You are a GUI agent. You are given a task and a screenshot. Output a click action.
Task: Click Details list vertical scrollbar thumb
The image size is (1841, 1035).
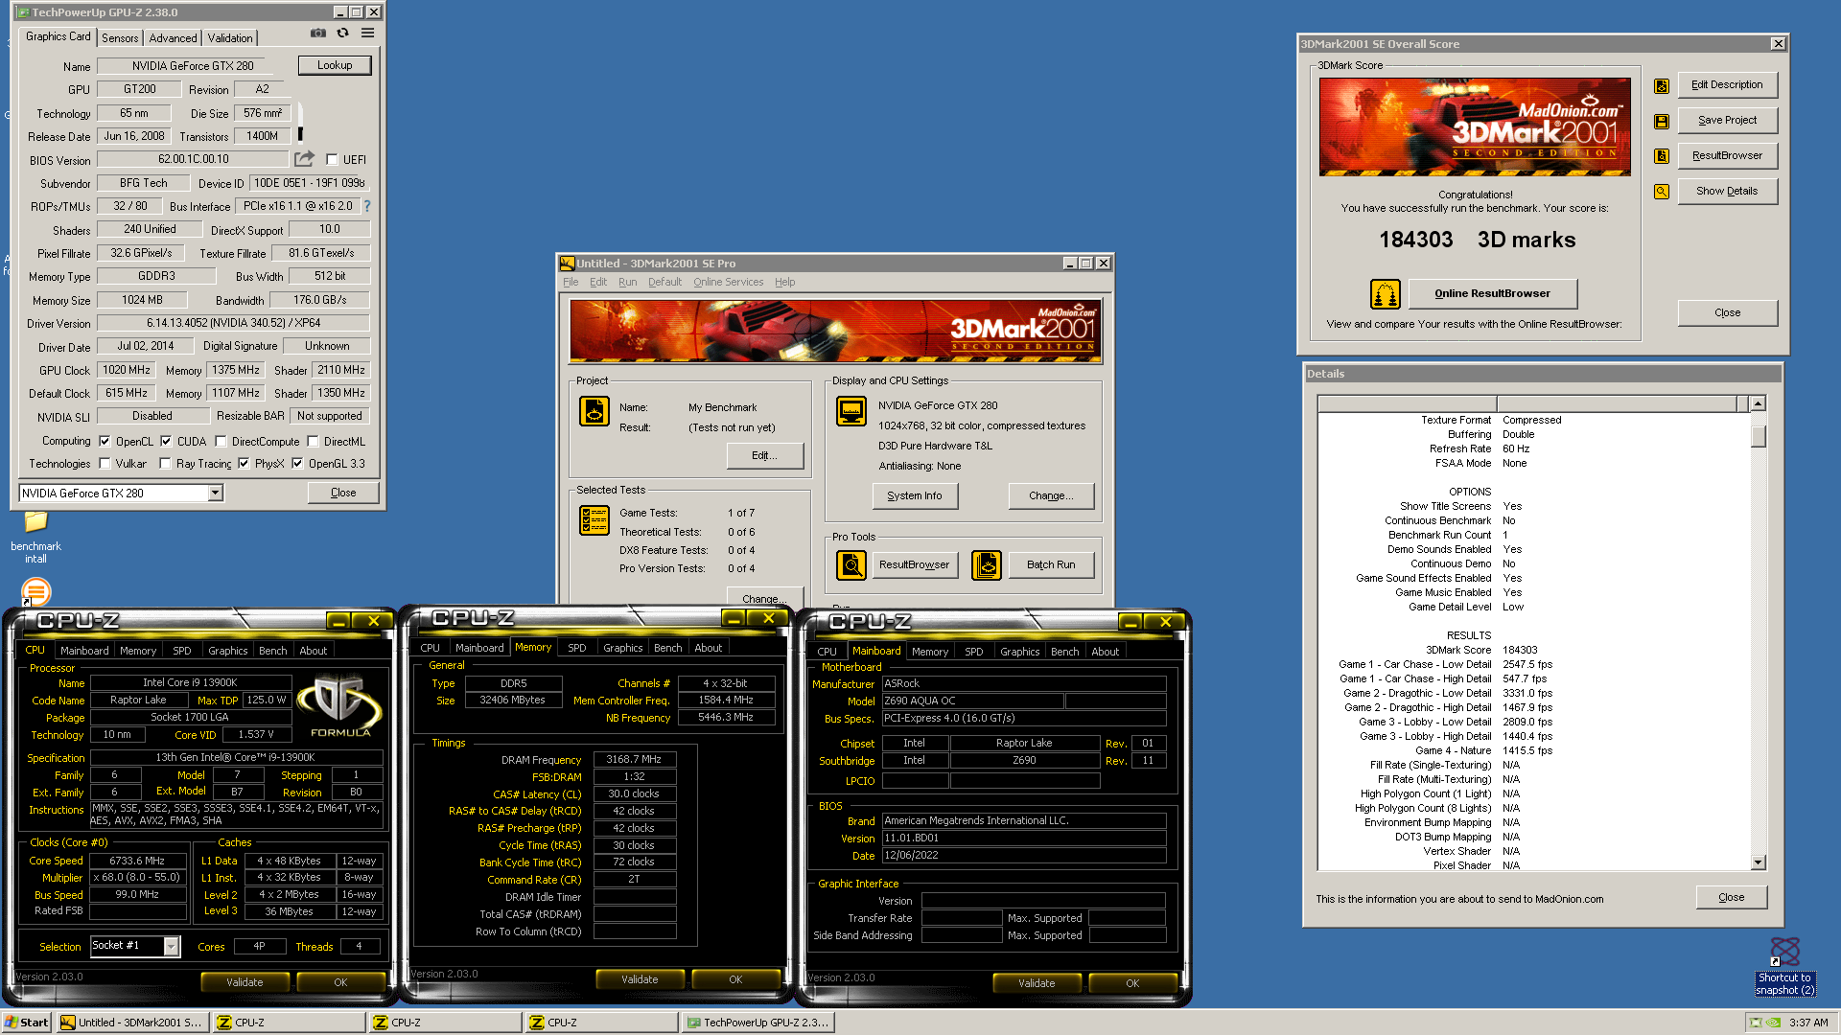pyautogui.click(x=1758, y=436)
